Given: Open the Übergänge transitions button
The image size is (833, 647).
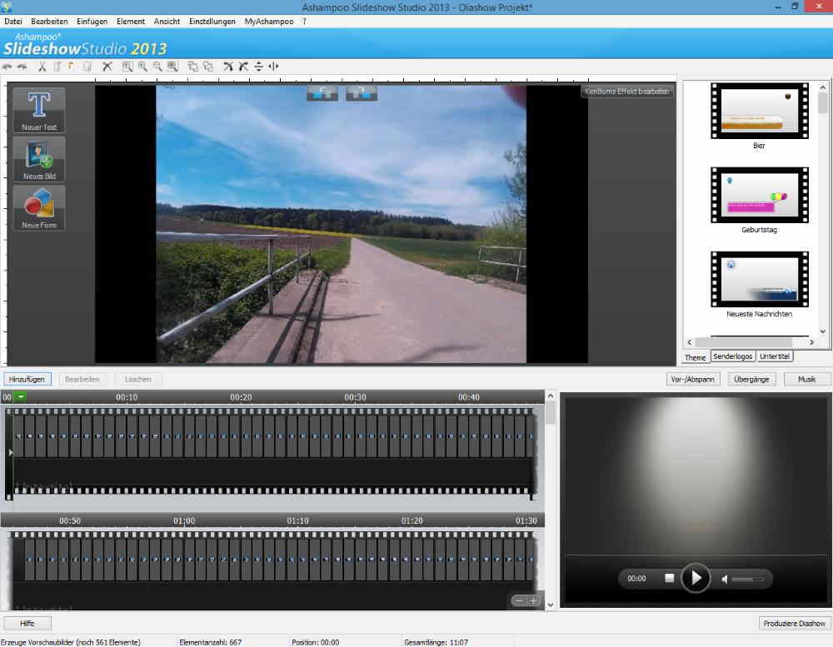Looking at the screenshot, I should click(x=752, y=379).
